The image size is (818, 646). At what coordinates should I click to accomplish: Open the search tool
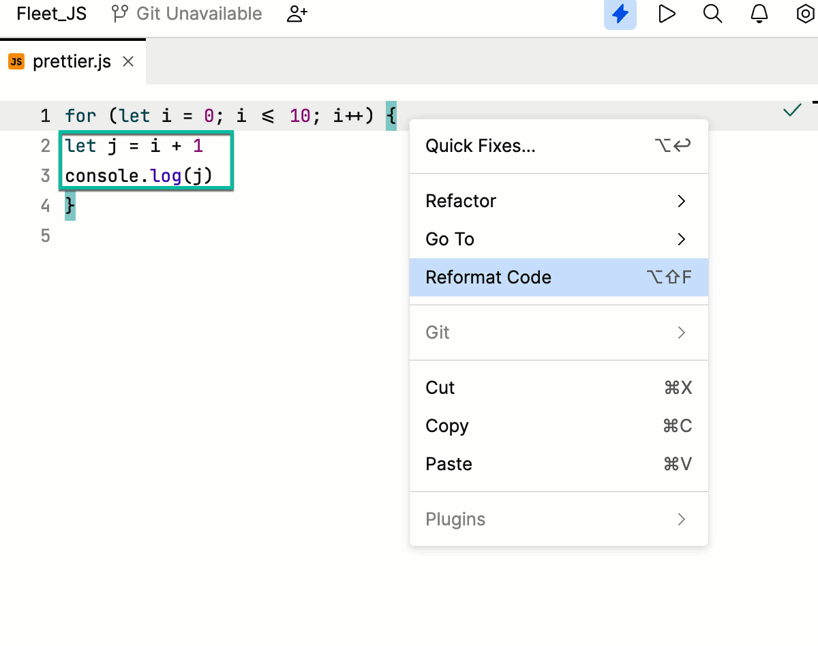pyautogui.click(x=712, y=13)
